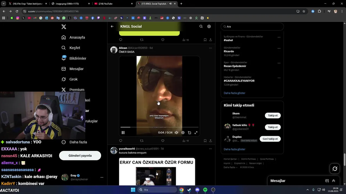Click the address bar URL
This screenshot has height=194, width=346.
53,11
